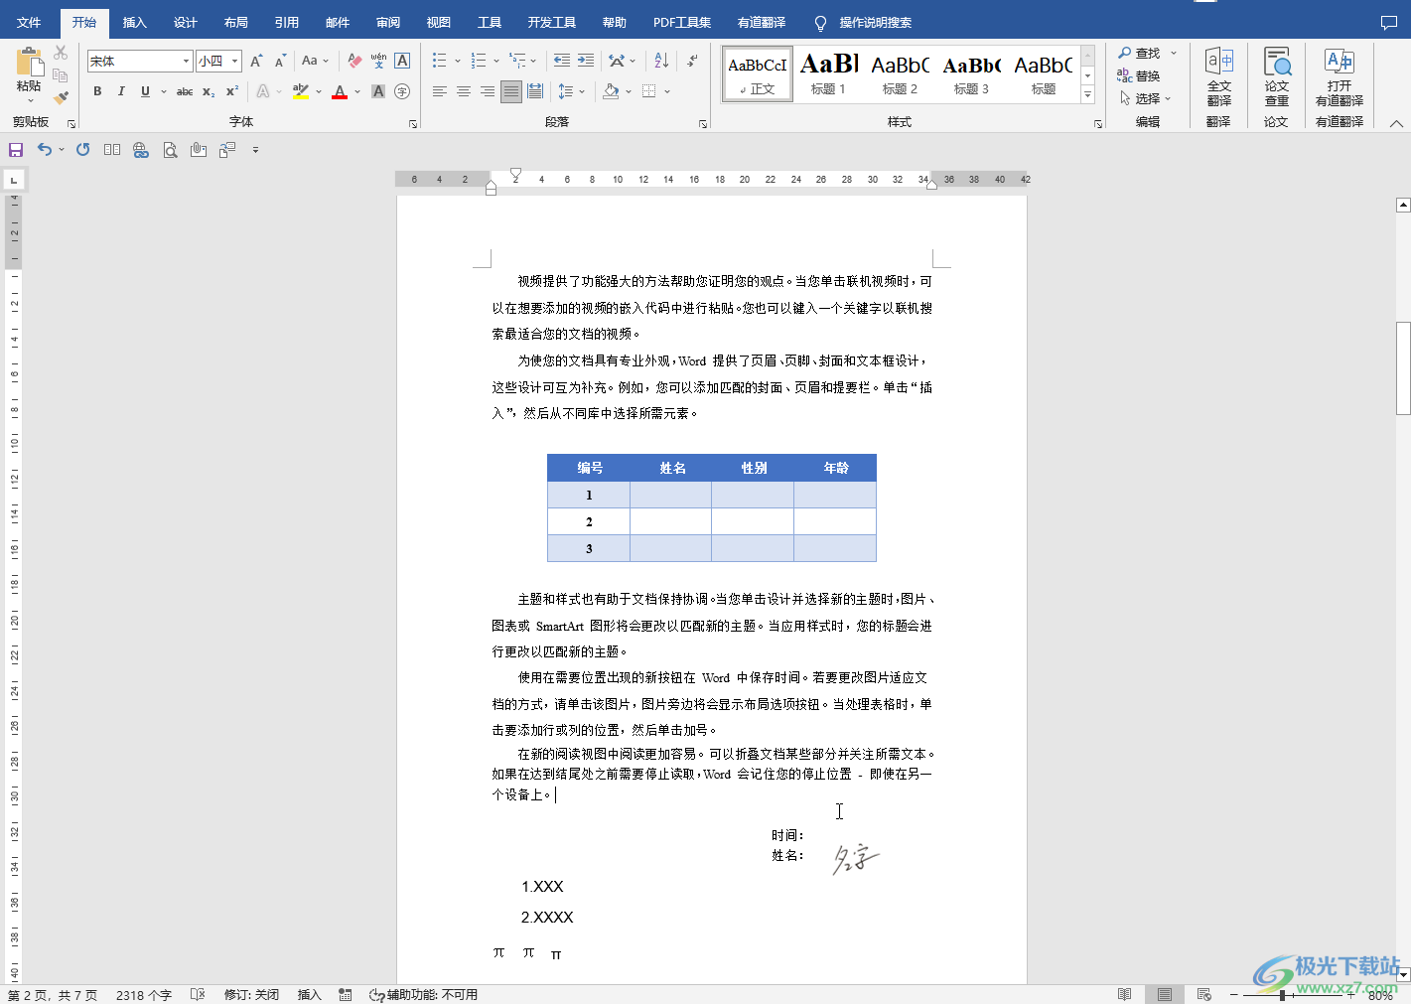1411x1004 pixels.
Task: Toggle Justify alignment button
Action: [510, 91]
